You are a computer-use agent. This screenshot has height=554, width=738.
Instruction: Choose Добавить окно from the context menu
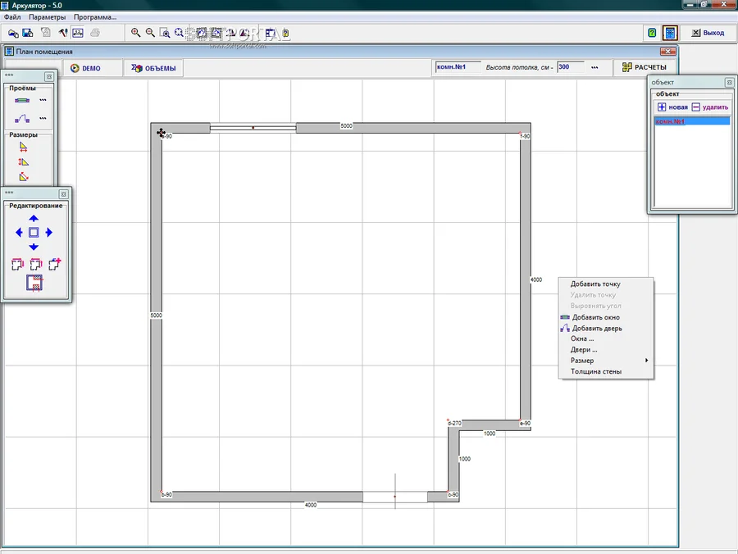(x=595, y=317)
